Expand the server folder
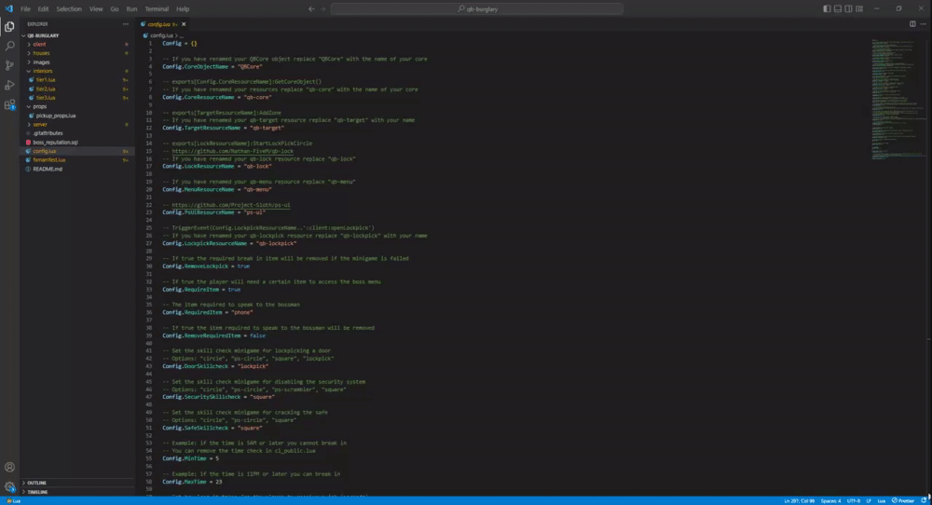932x505 pixels. (77, 125)
